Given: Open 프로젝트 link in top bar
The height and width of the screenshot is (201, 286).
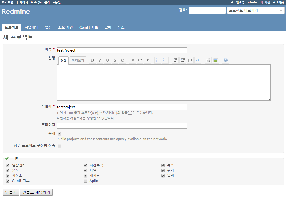Looking at the screenshot, I should 36,2.
